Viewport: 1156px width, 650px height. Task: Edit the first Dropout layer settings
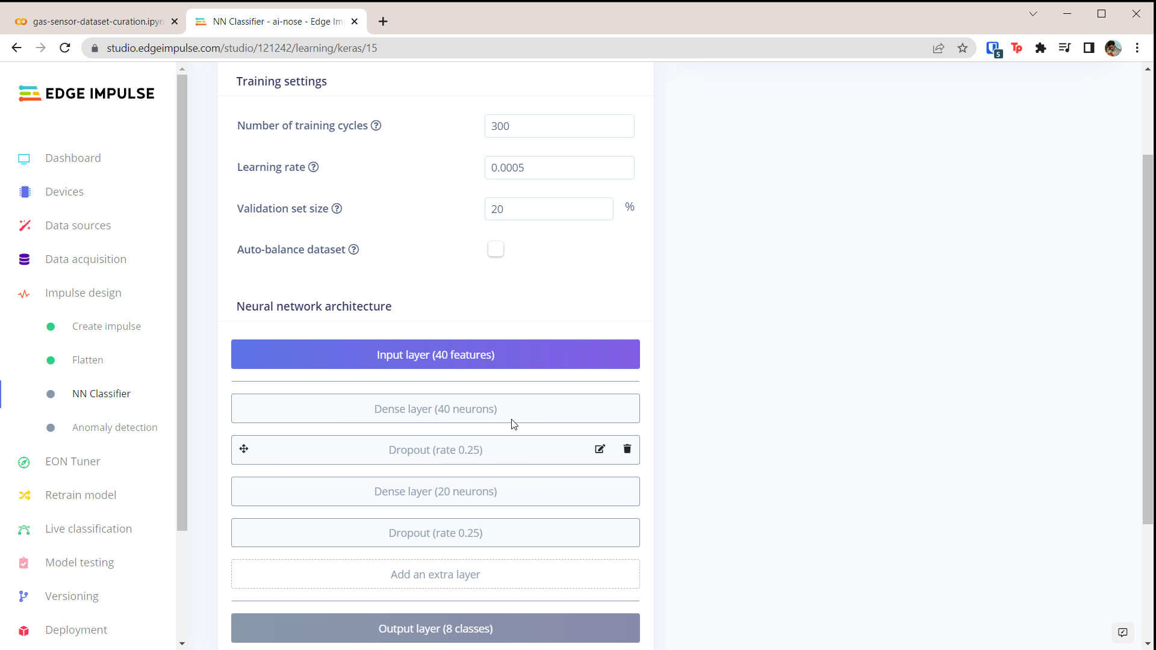point(600,449)
